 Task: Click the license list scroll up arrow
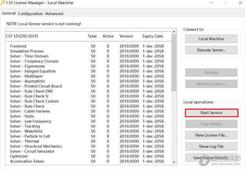(x=174, y=32)
